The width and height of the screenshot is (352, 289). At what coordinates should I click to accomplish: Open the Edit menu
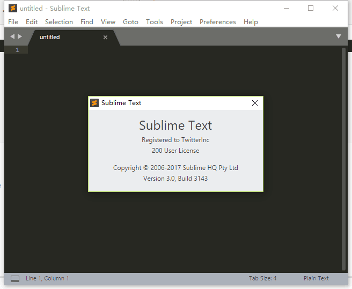(x=32, y=22)
